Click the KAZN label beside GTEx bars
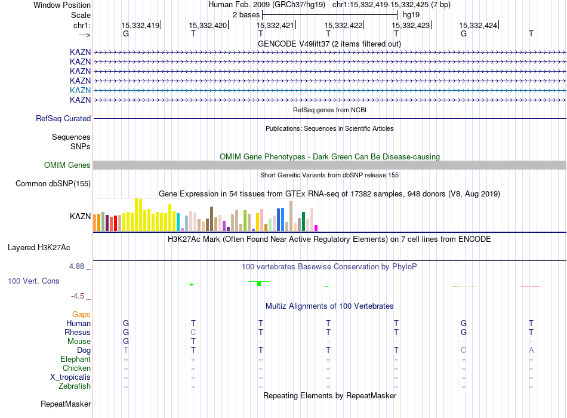 [81, 216]
